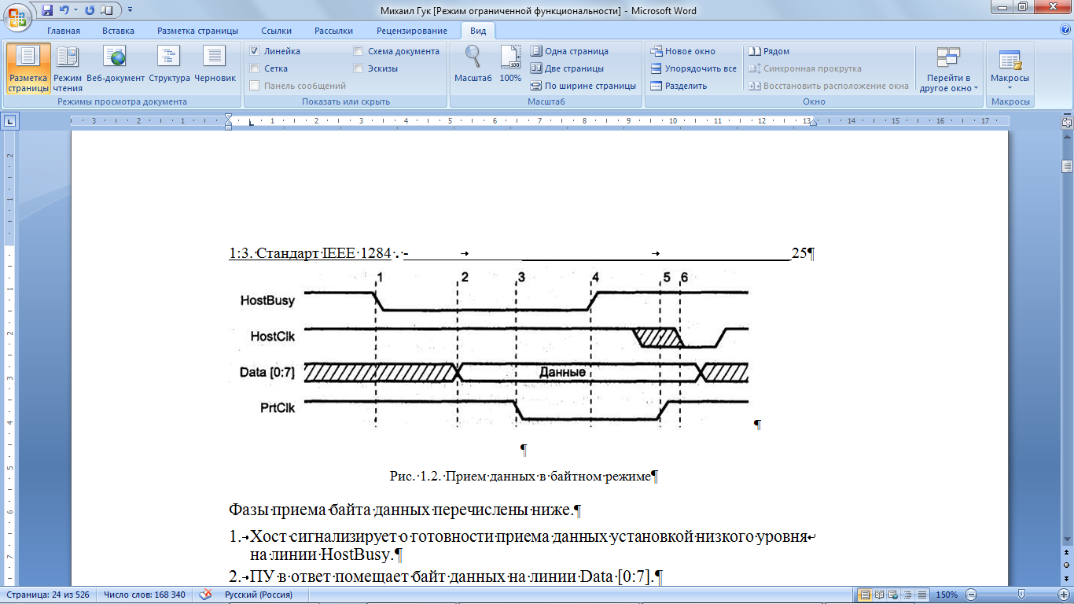The height and width of the screenshot is (604, 1074).
Task: Open Customize Quick Access Toolbar dropdown
Action: pyautogui.click(x=130, y=11)
